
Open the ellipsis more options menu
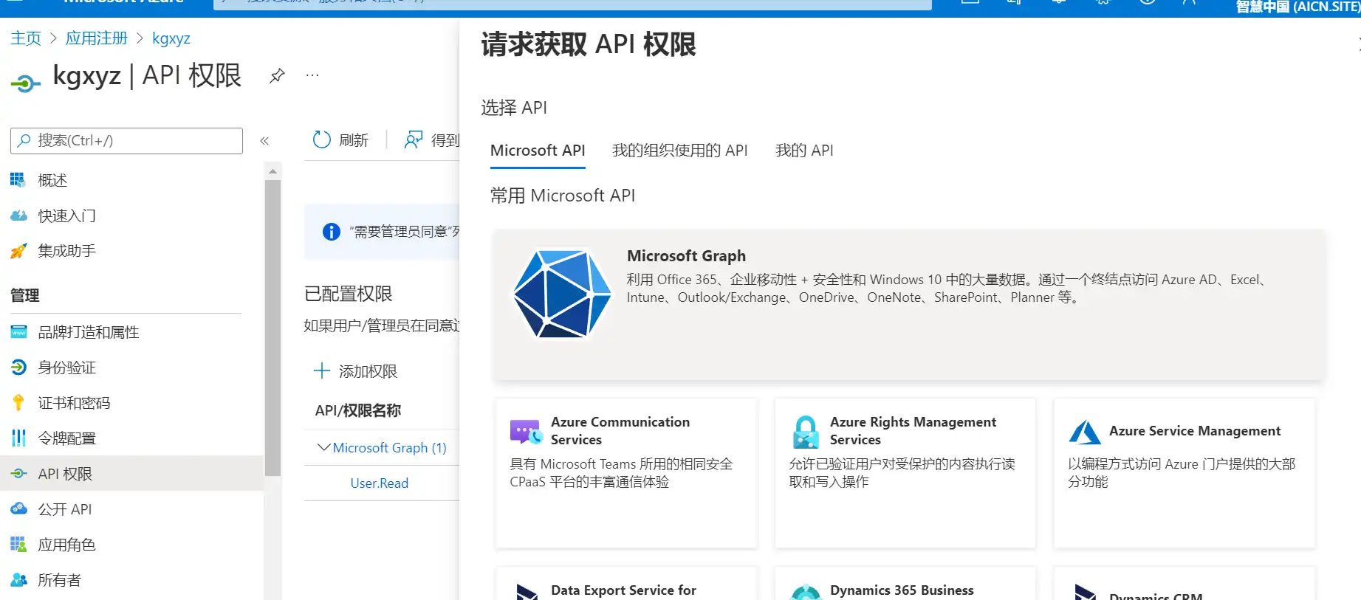coord(312,75)
